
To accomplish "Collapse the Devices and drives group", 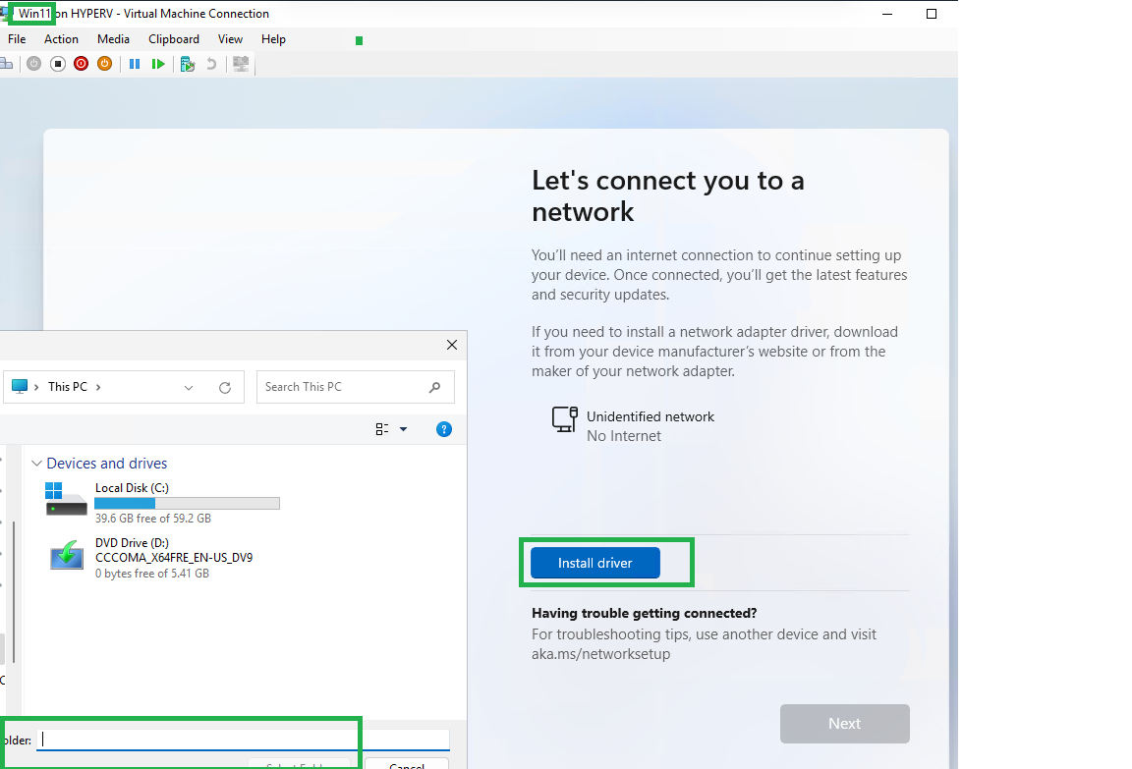I will [x=36, y=464].
